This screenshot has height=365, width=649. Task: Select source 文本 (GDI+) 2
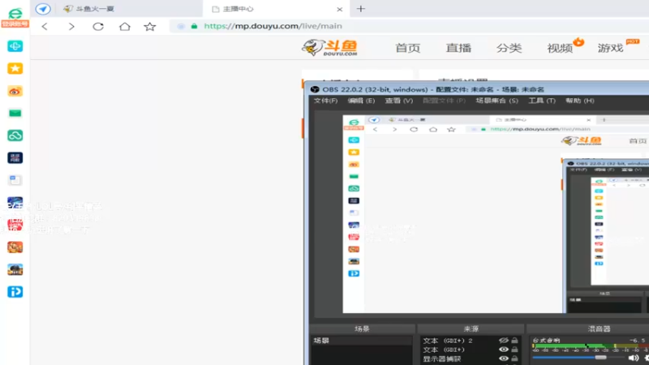coord(448,341)
